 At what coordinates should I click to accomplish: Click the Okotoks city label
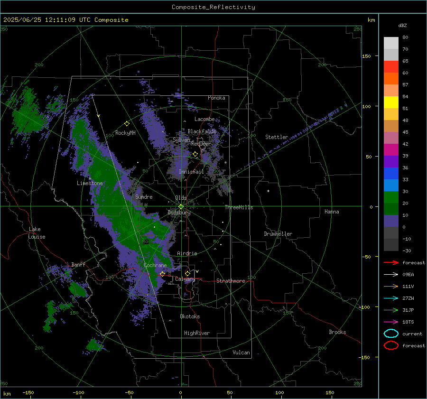coord(190,316)
